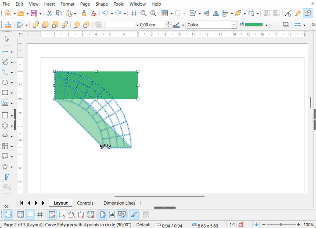Click the Zoom & Pan magnifier icon
316x228 pixels.
[x=144, y=14]
